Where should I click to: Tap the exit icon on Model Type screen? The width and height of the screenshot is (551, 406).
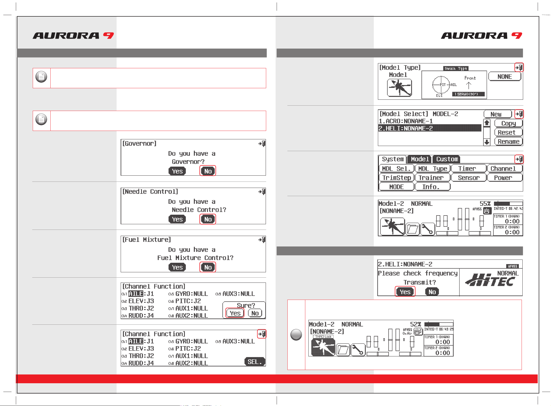click(x=519, y=67)
